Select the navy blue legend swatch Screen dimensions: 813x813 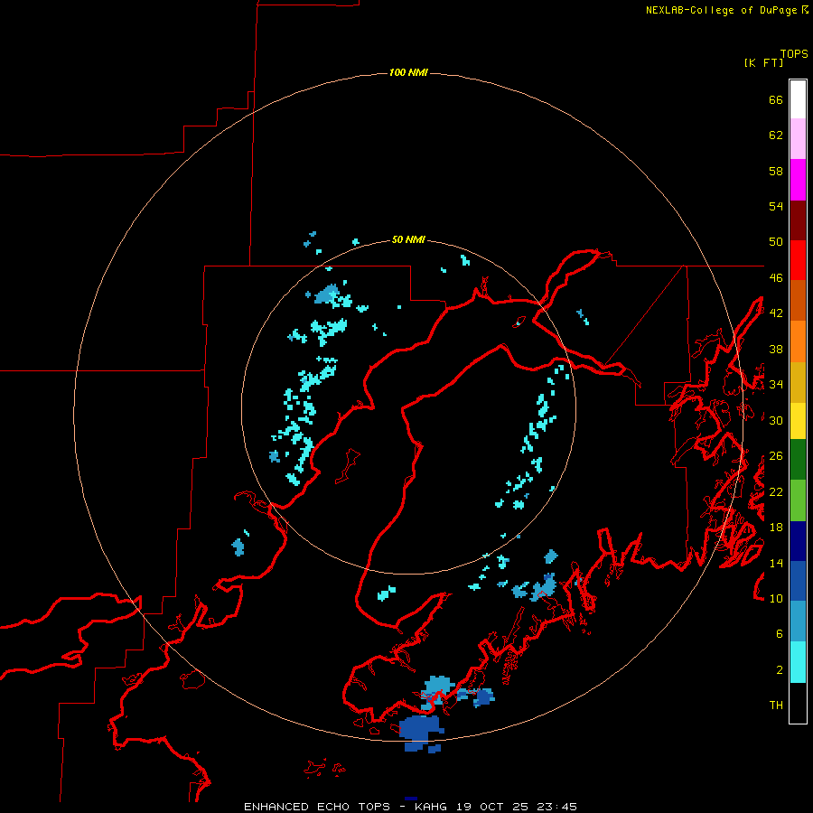798,541
